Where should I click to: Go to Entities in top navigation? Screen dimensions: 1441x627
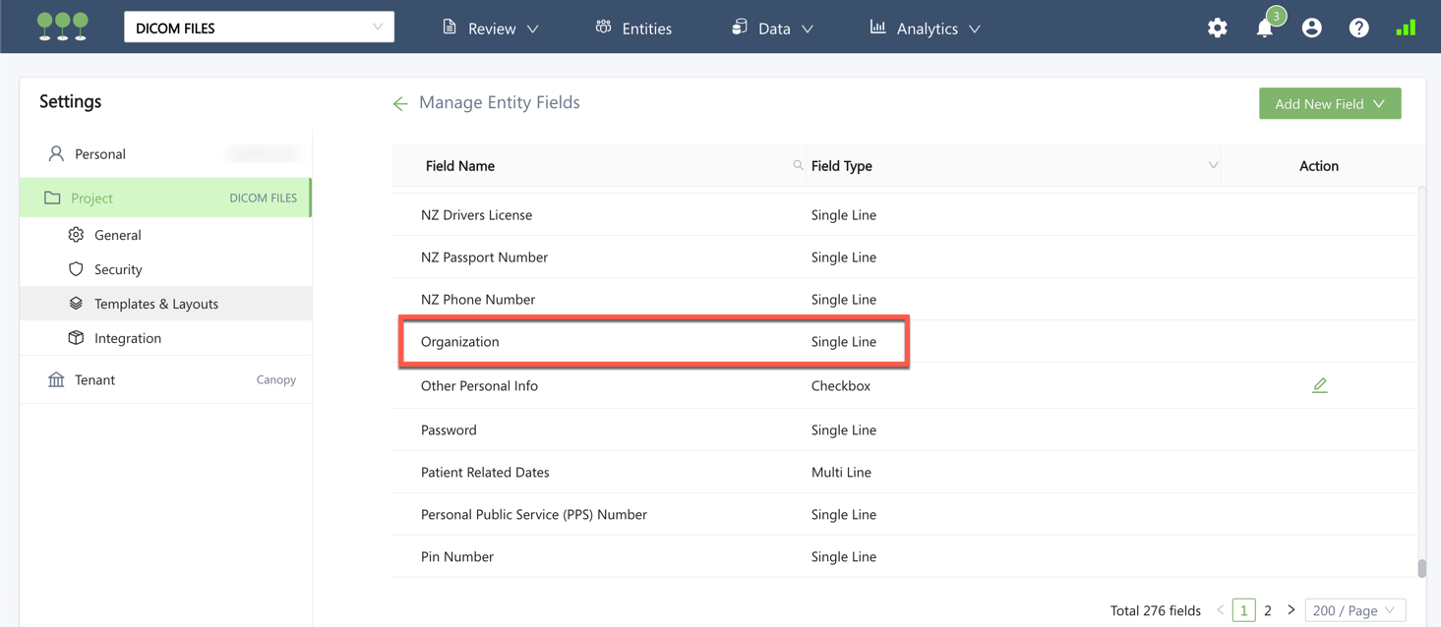click(x=634, y=28)
